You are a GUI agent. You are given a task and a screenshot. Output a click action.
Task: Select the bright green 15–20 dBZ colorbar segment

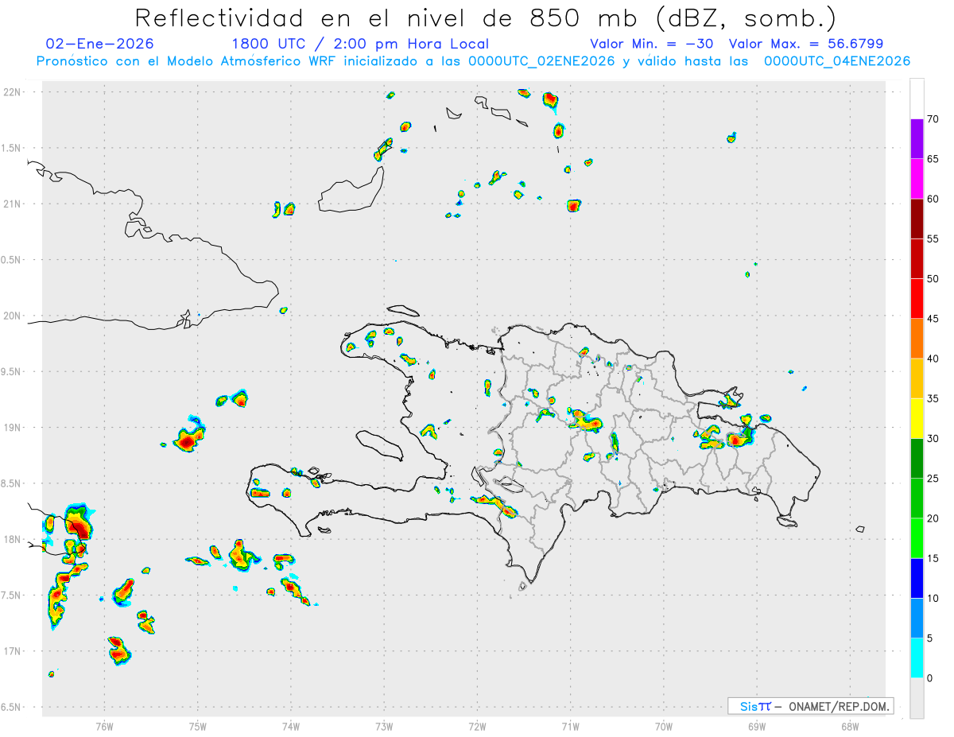917,538
